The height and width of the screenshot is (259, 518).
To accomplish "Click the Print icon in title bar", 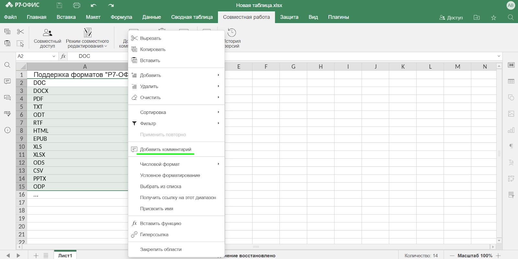I will click(x=76, y=5).
